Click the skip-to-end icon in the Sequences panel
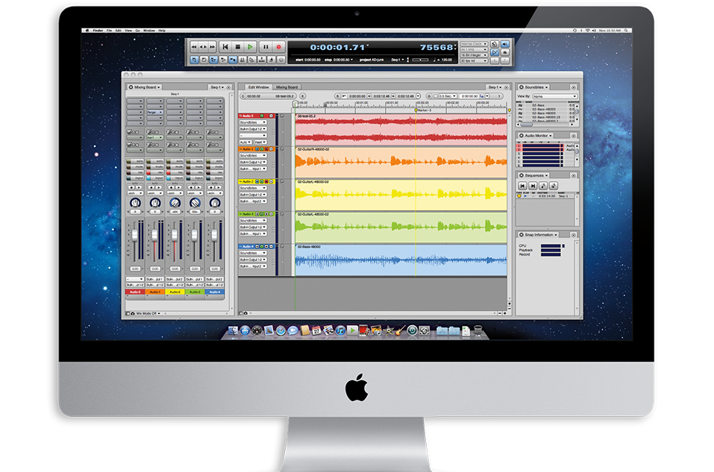Image resolution: width=714 pixels, height=472 pixels. pos(533,185)
